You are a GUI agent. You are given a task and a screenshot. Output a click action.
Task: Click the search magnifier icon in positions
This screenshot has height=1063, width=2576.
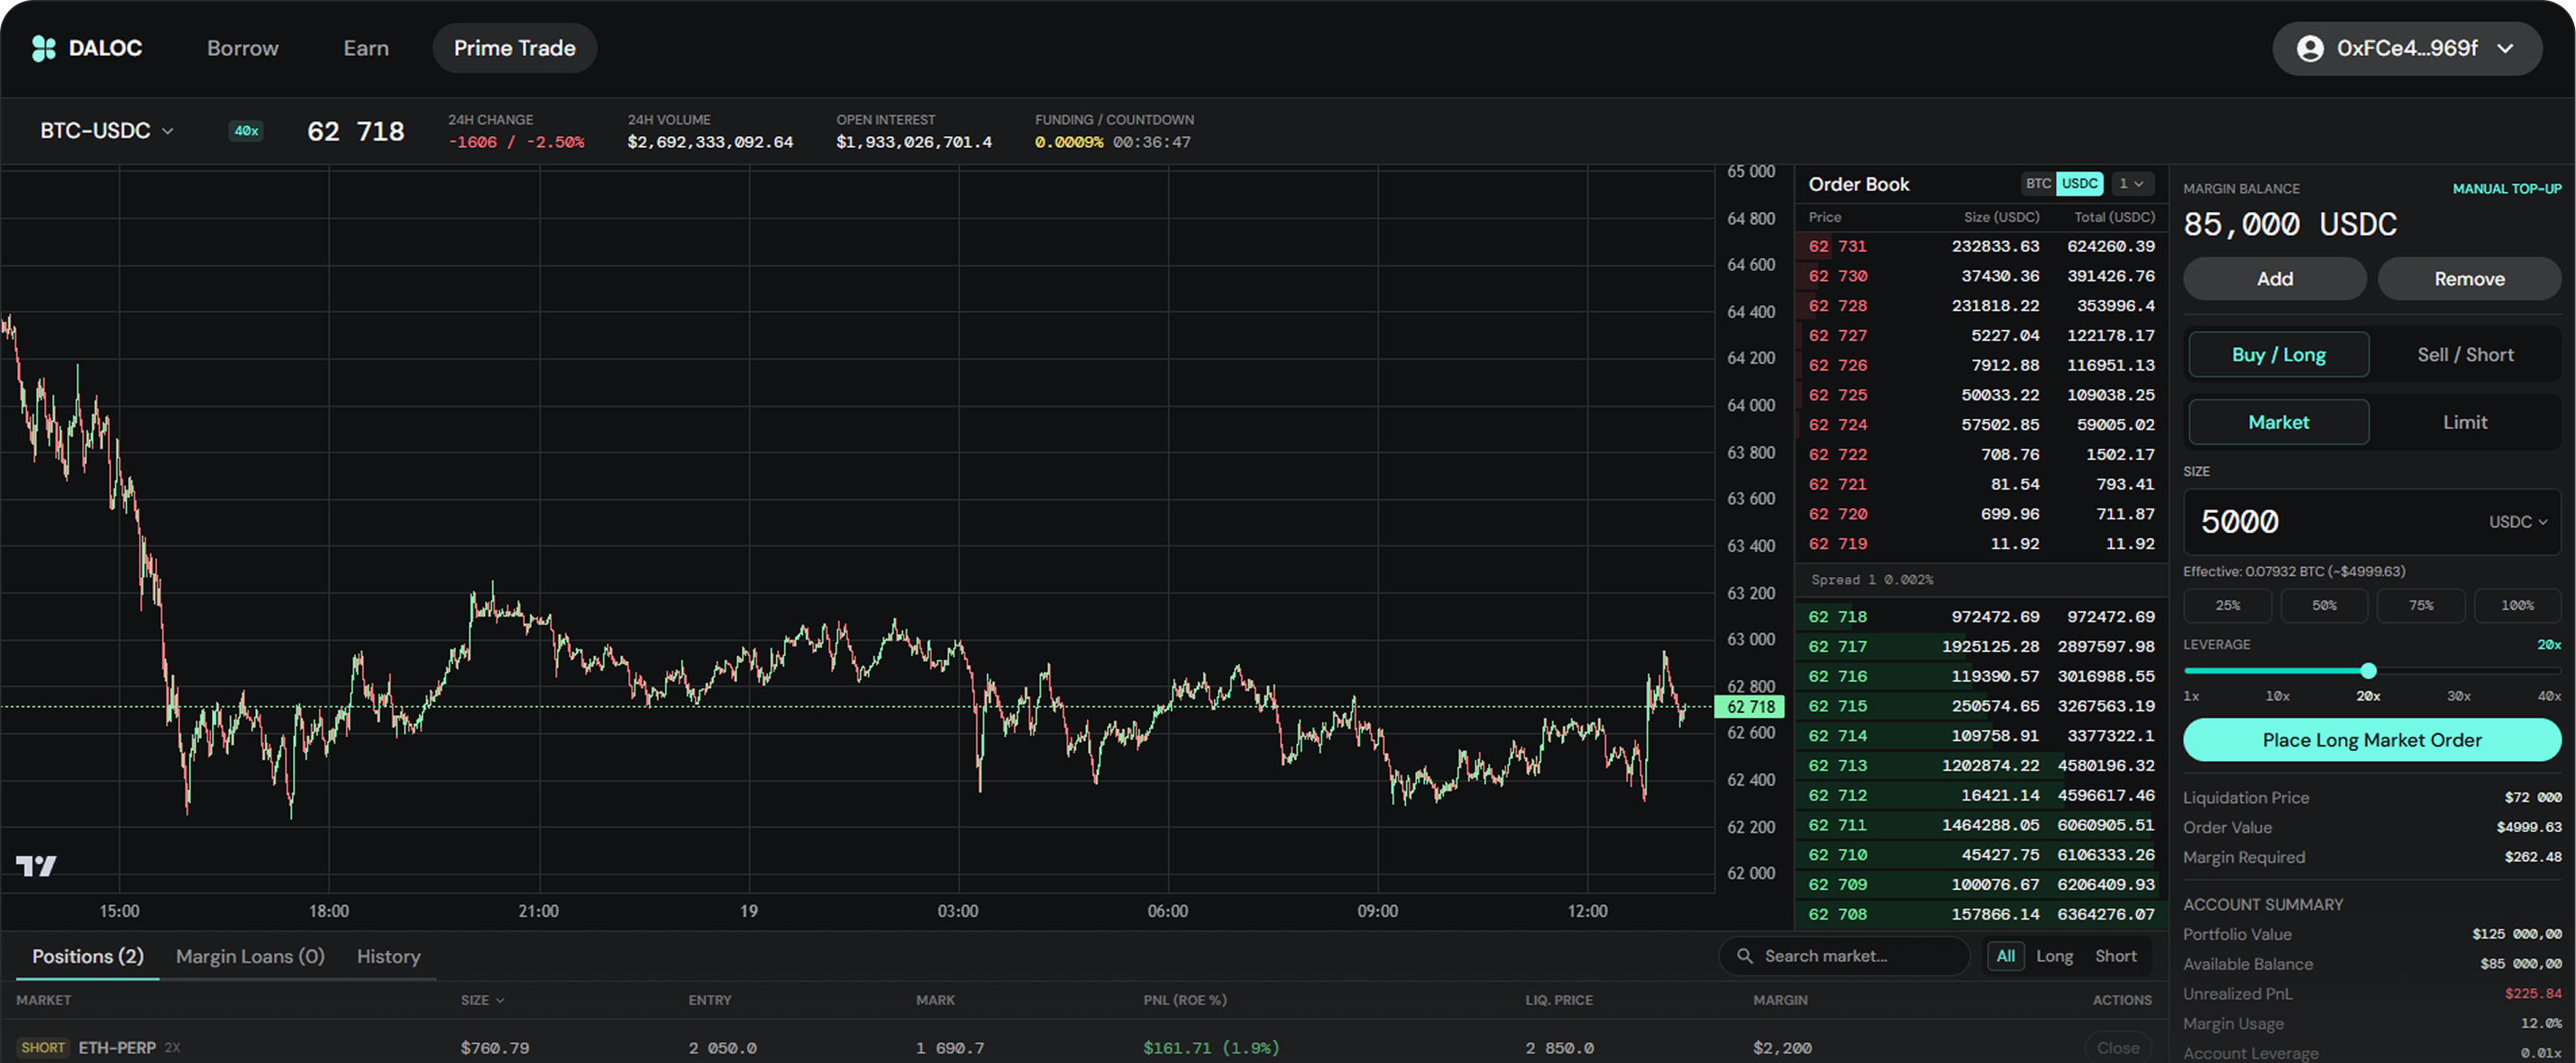[1745, 956]
